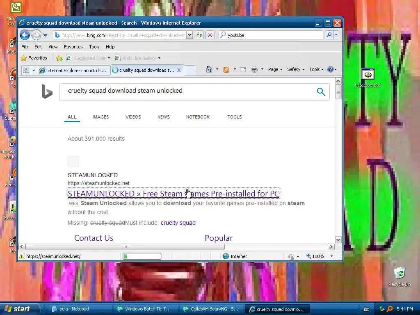Open STEAMUNLOCKED Free Steam Games result link
This screenshot has width=420, height=315.
173,194
